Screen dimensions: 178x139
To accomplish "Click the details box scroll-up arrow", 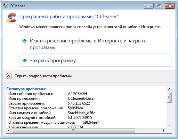I will [169, 89].
